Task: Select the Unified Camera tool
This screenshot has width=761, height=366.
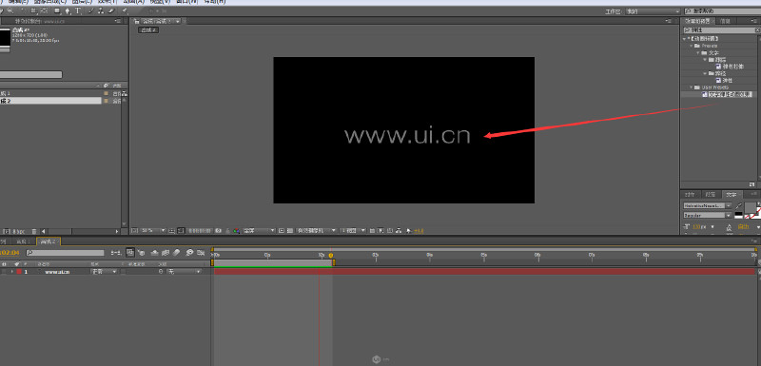Action: click(x=33, y=10)
